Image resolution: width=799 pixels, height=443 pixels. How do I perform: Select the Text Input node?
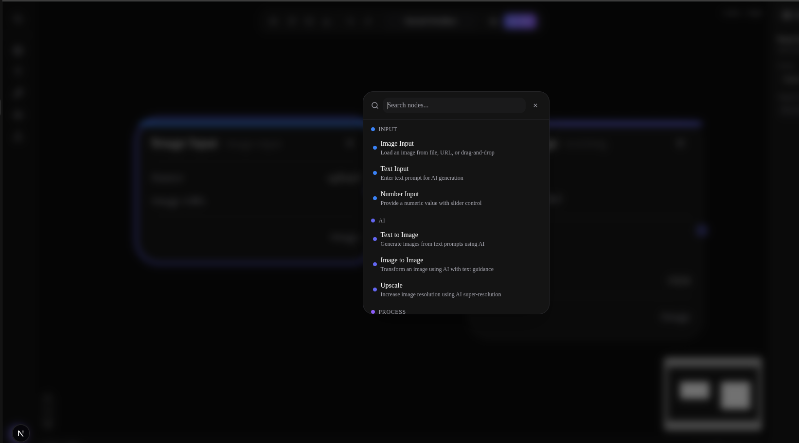click(394, 169)
